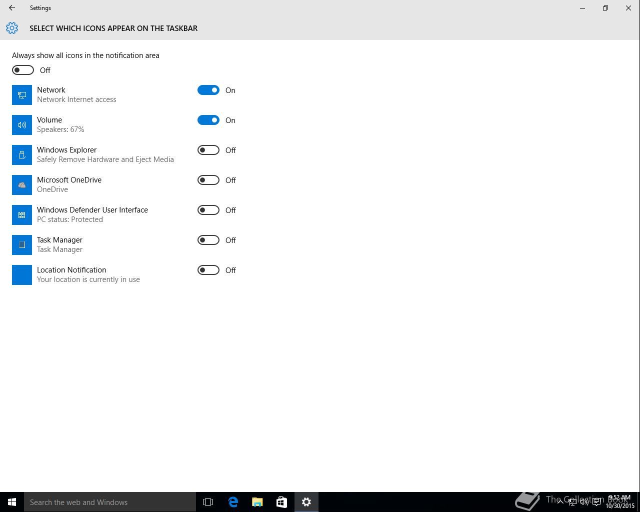Screen dimensions: 640x512
Task: Open the network tray icon
Action: (x=572, y=502)
